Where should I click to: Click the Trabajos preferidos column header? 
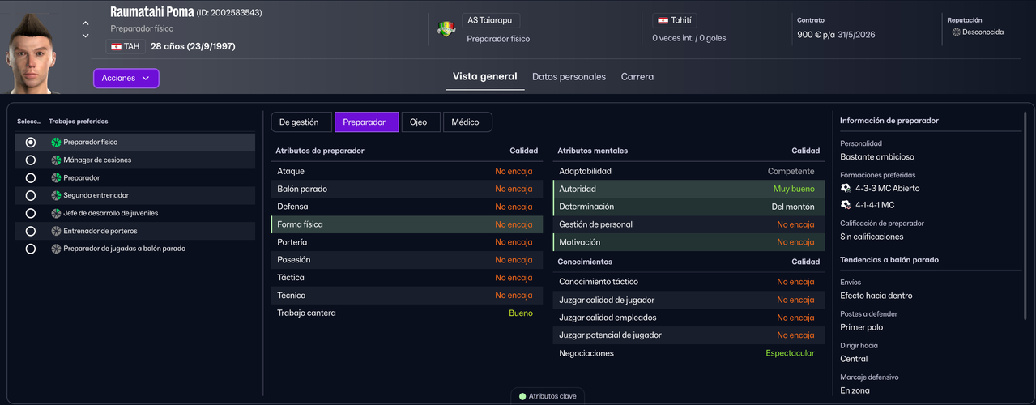[x=79, y=122]
